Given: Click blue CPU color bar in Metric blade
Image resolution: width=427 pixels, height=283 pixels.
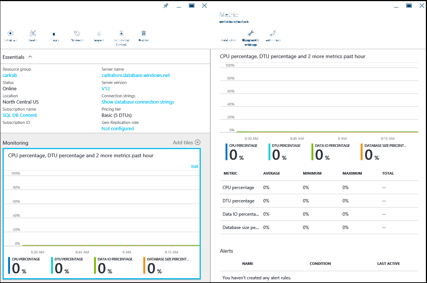Looking at the screenshot, I should point(226,152).
